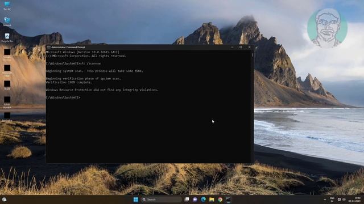Select the Google Chrome desktop shortcut
This screenshot has width=364, height=204.
click(x=7, y=54)
